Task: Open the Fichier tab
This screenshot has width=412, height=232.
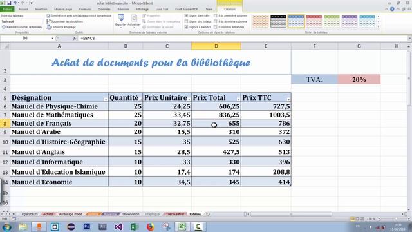Action: click(7, 9)
